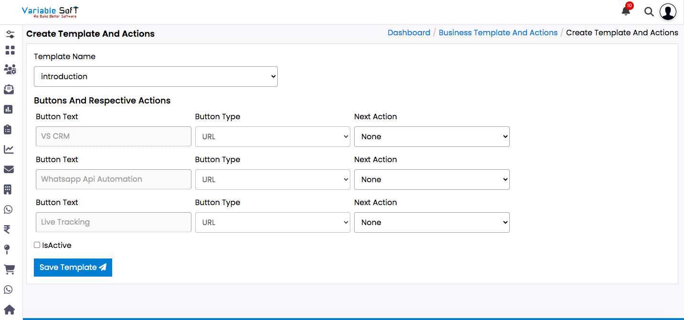Open the search magnifier in header

[649, 12]
